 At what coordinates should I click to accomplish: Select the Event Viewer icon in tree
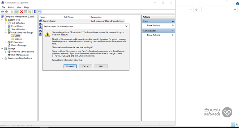tap(9, 26)
